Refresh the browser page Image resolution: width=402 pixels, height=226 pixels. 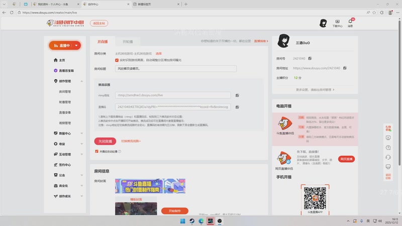tap(12, 12)
